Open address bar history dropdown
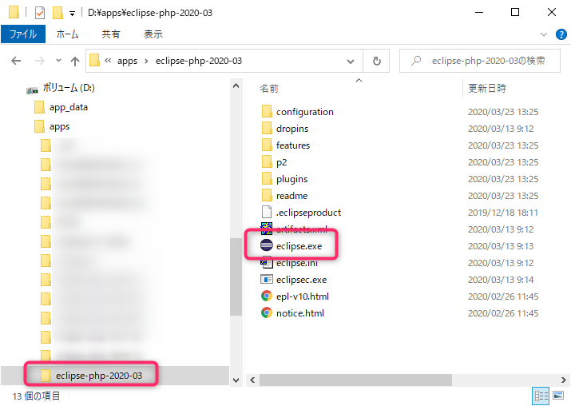The image size is (571, 406). [351, 62]
